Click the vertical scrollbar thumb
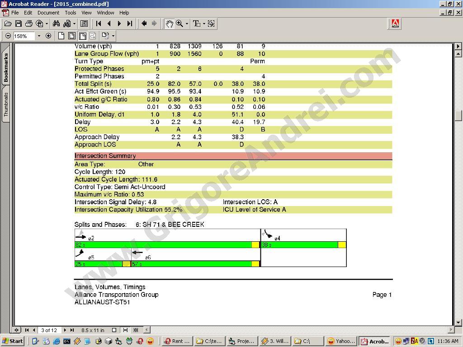This screenshot has width=463, height=347. 458,115
